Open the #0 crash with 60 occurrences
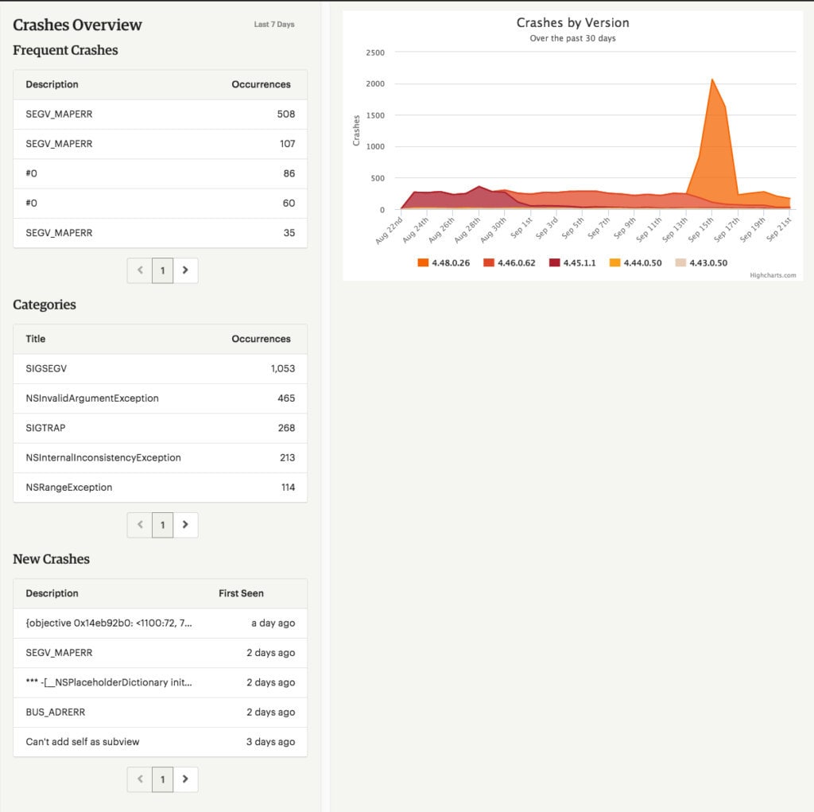Viewport: 814px width, 812px height. pos(160,203)
